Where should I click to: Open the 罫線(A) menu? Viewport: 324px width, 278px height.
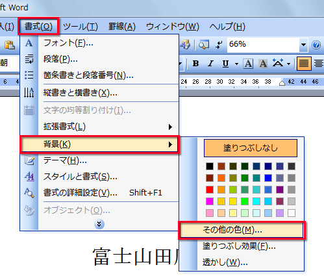[x=122, y=27]
